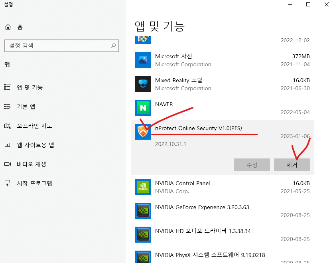
Task: Click the 오프라인 지도 map icon
Action: coord(8,126)
